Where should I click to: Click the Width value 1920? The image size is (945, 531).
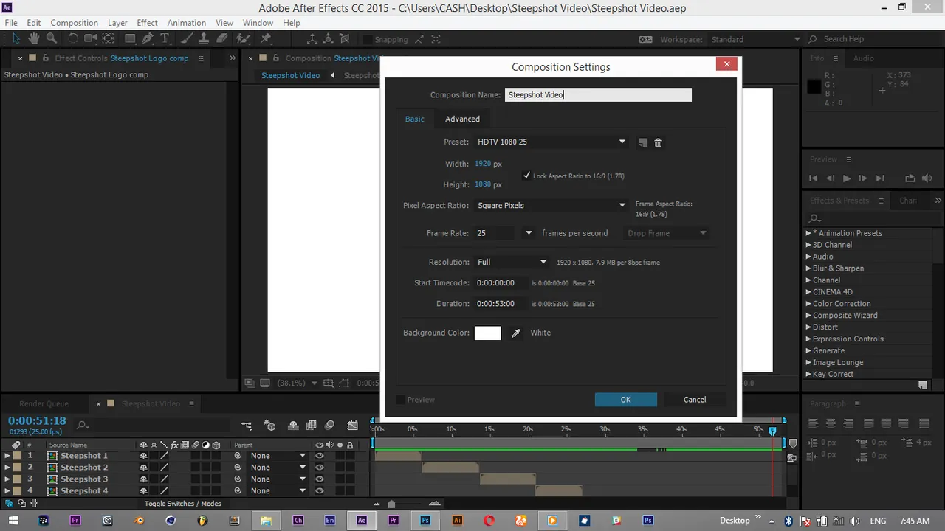483,164
